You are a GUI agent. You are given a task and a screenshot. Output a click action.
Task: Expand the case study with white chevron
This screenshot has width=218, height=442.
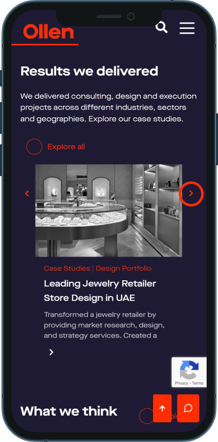[x=51, y=352]
